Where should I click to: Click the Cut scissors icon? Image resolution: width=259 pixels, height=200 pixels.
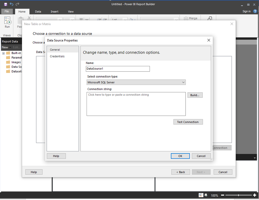click(29, 18)
